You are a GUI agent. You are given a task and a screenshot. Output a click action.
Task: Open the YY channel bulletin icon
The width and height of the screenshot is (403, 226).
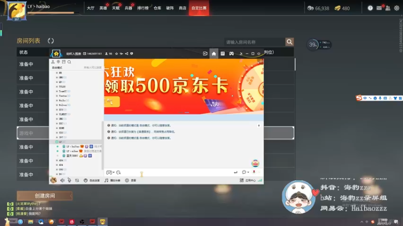[x=64, y=62]
